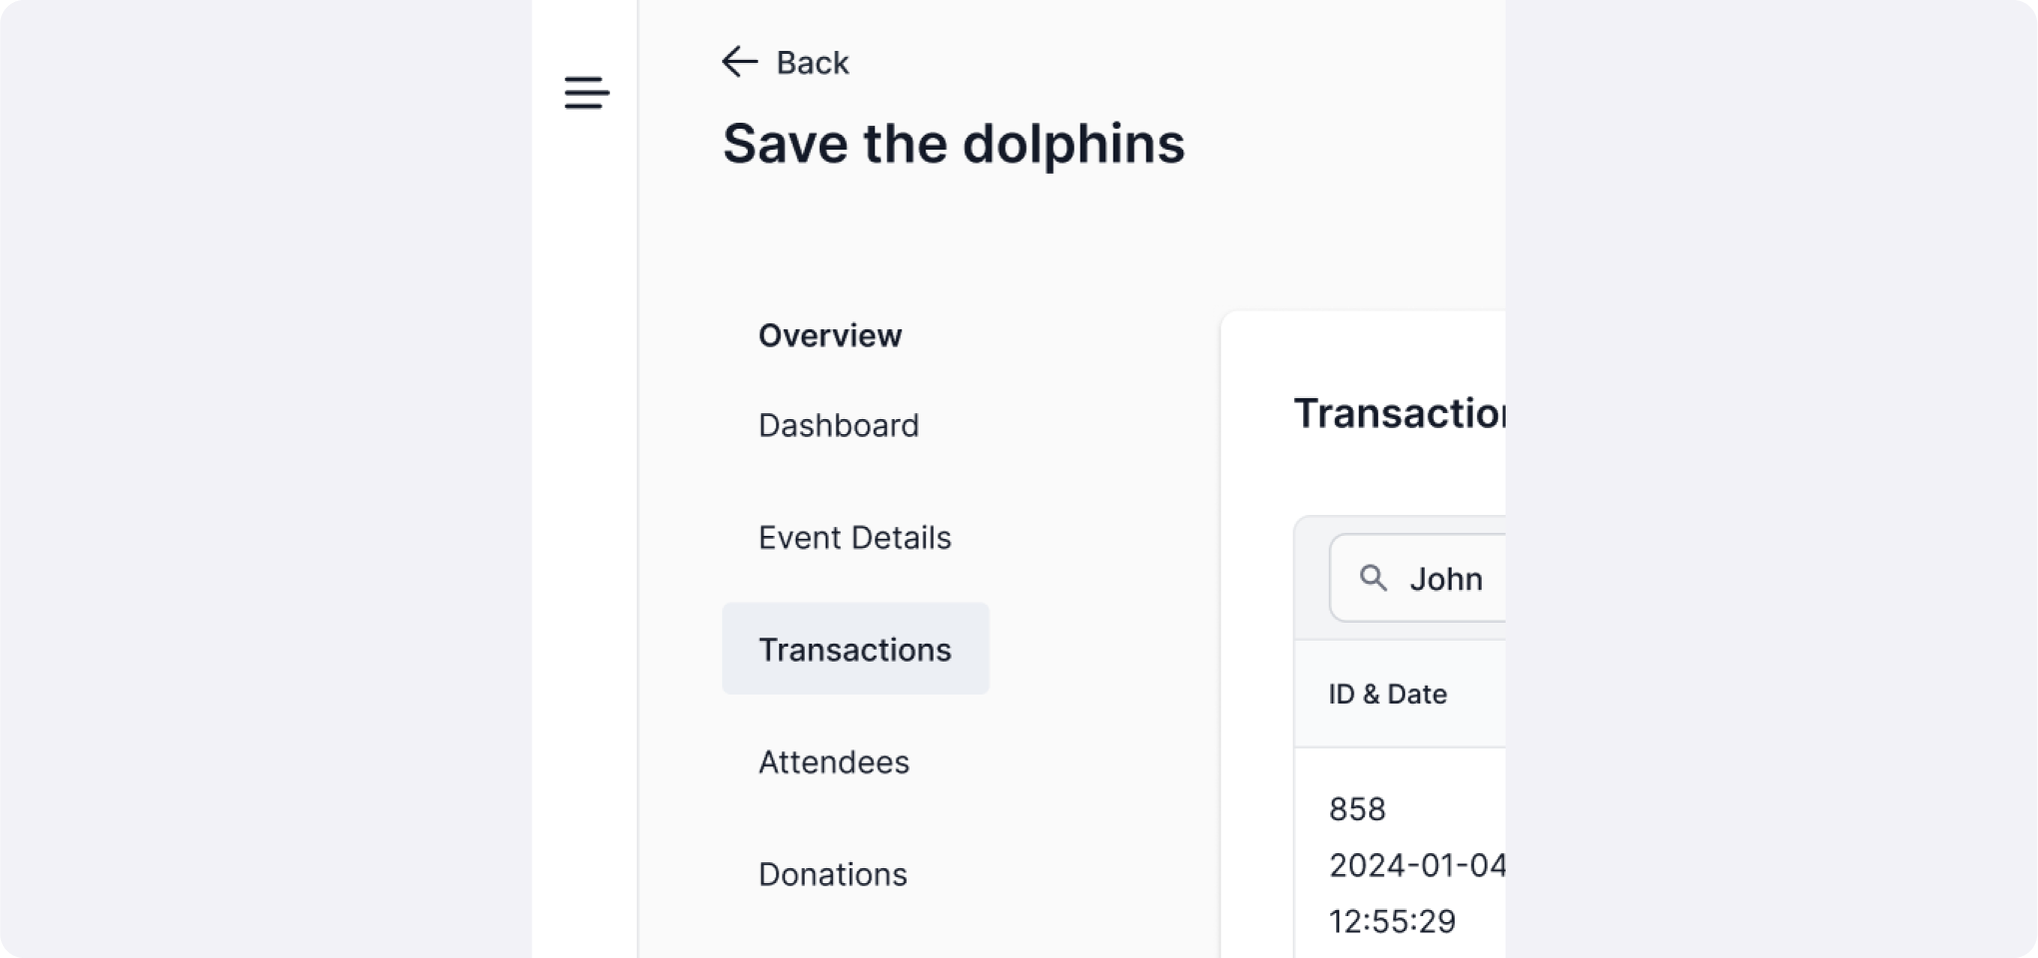This screenshot has height=958, width=2038.
Task: Click the Transactions panel heading
Action: [x=1399, y=413]
